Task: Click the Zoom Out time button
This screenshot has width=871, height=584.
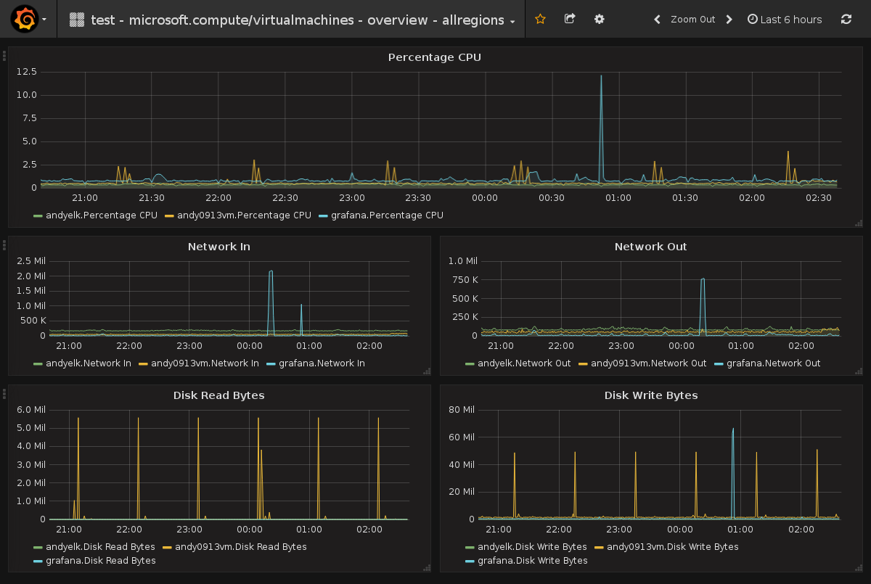Action: pos(692,20)
